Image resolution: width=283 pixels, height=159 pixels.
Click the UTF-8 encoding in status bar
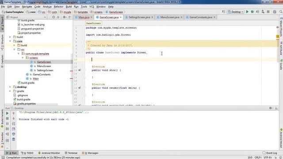tap(268, 157)
